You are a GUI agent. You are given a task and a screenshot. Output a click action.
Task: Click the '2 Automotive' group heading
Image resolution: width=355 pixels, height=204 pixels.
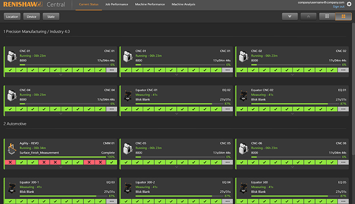[15, 124]
